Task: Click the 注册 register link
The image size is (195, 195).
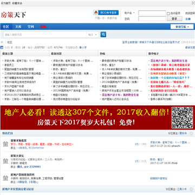Action: 188,19
